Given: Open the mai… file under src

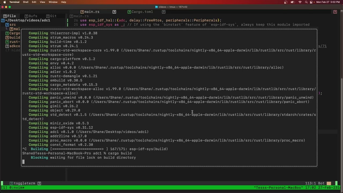Looking at the screenshot, I should click(x=15, y=29).
